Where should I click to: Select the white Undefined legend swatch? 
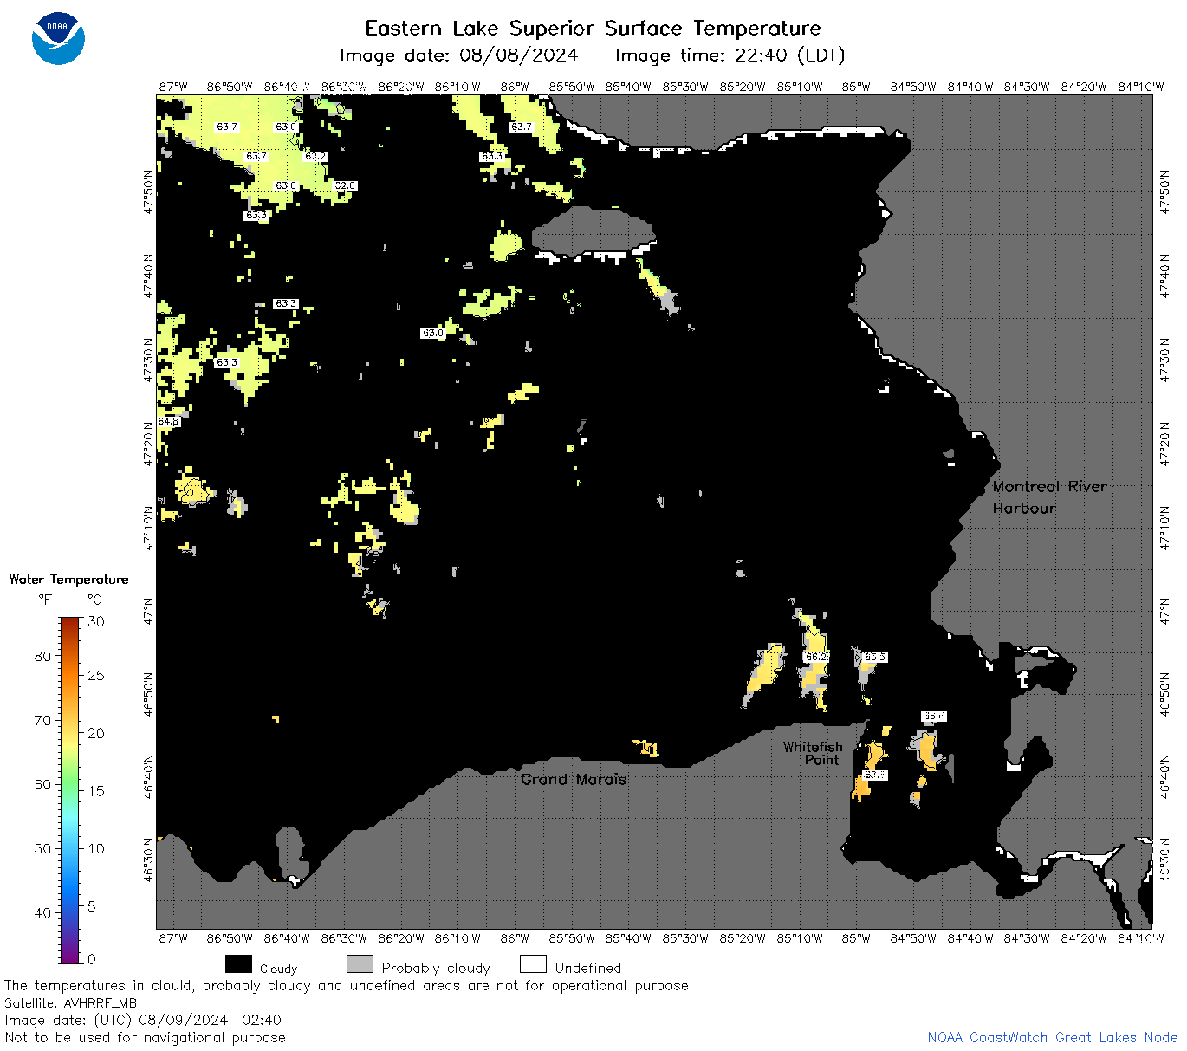(x=533, y=964)
